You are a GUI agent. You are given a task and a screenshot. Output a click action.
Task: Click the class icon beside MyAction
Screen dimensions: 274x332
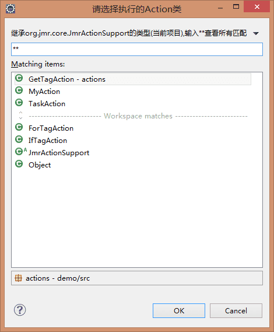19,90
